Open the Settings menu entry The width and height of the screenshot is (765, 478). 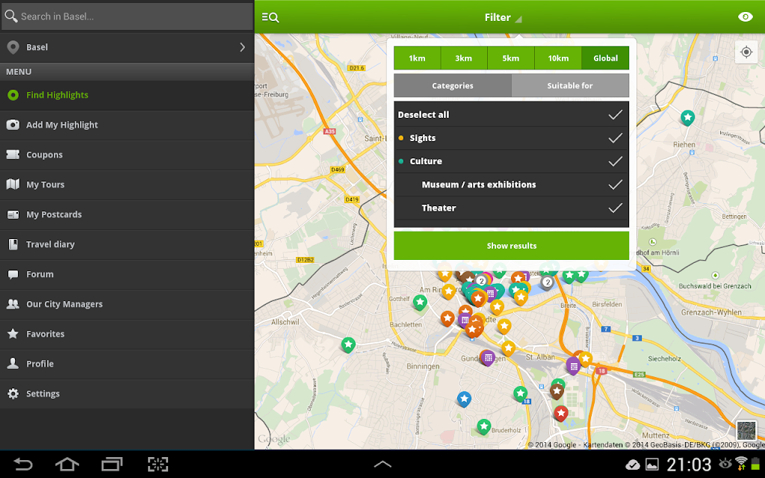(x=127, y=394)
